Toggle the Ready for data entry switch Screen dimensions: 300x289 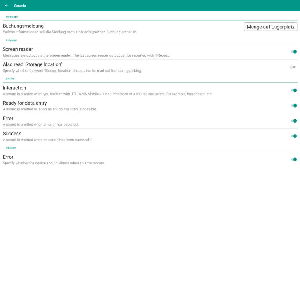coord(294,106)
